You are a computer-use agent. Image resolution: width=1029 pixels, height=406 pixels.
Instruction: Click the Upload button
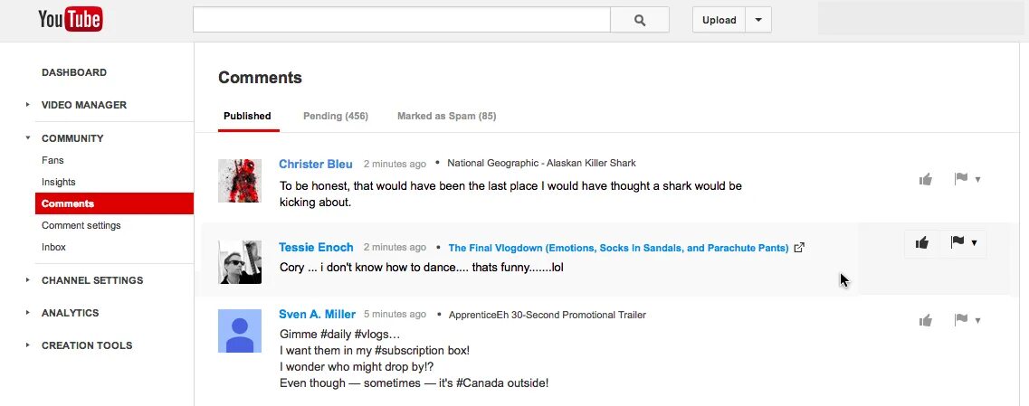(719, 20)
